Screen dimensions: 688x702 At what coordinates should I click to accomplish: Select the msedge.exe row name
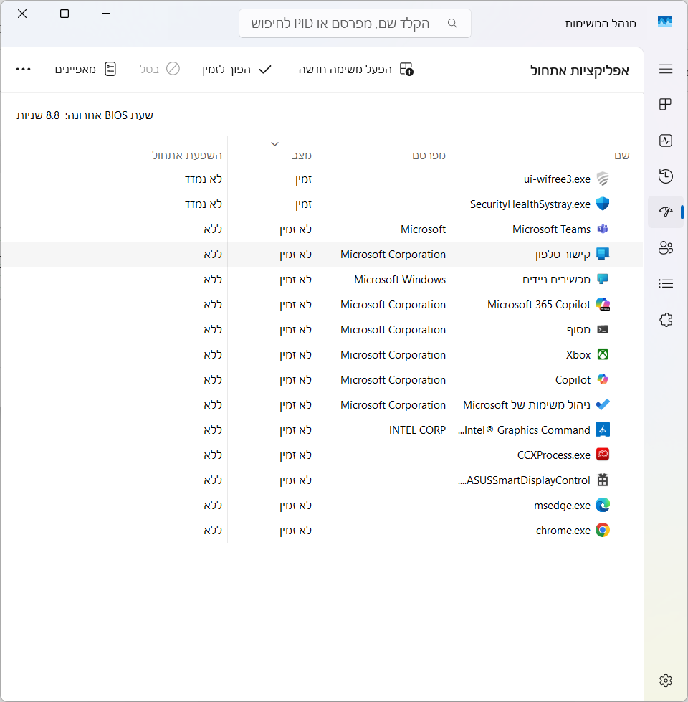coord(562,505)
